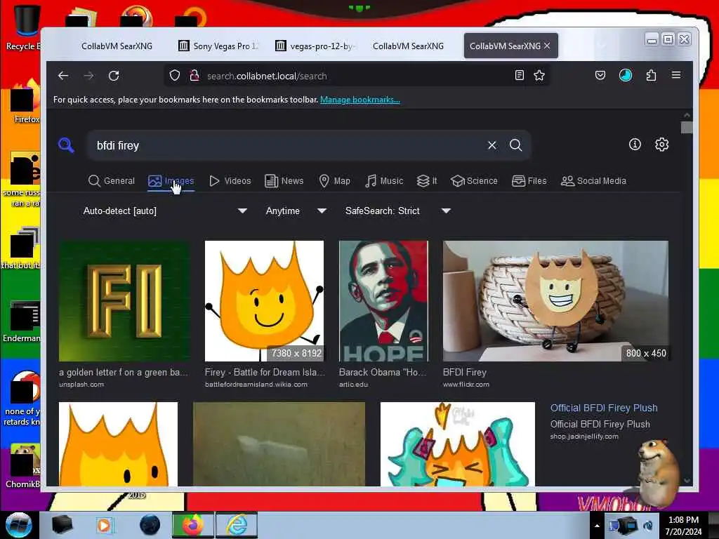Open the Map search category

point(335,180)
